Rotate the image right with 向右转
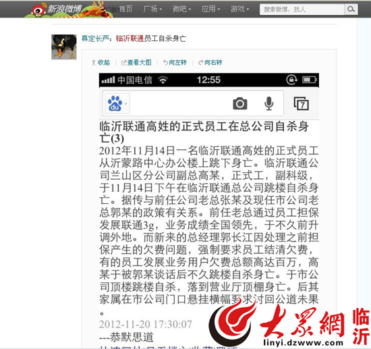The width and height of the screenshot is (371, 349). [x=210, y=63]
